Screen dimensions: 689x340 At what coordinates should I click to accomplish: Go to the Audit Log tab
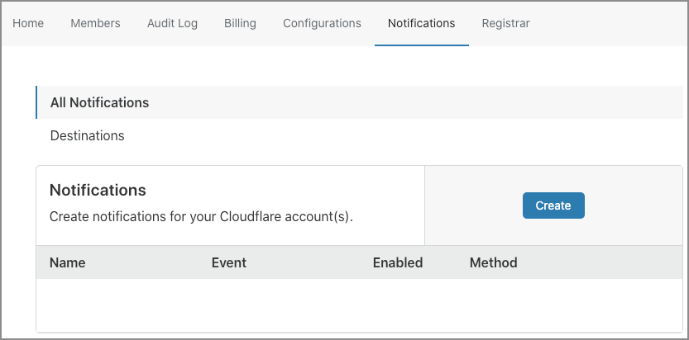pos(172,23)
